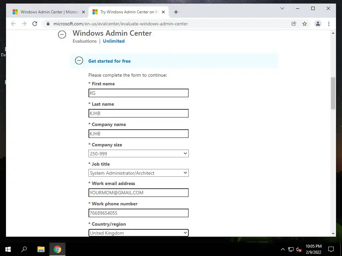Open the Chrome profile avatar menu

318,24
